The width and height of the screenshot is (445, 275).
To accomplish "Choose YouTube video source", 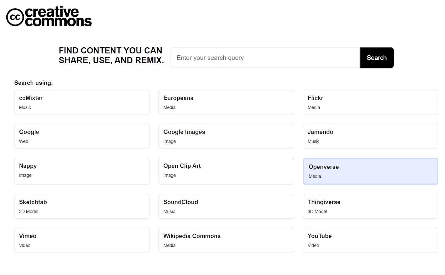I will coord(370,240).
